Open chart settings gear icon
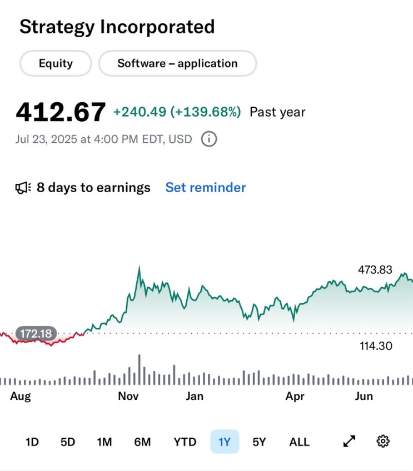413x471 pixels. [383, 441]
